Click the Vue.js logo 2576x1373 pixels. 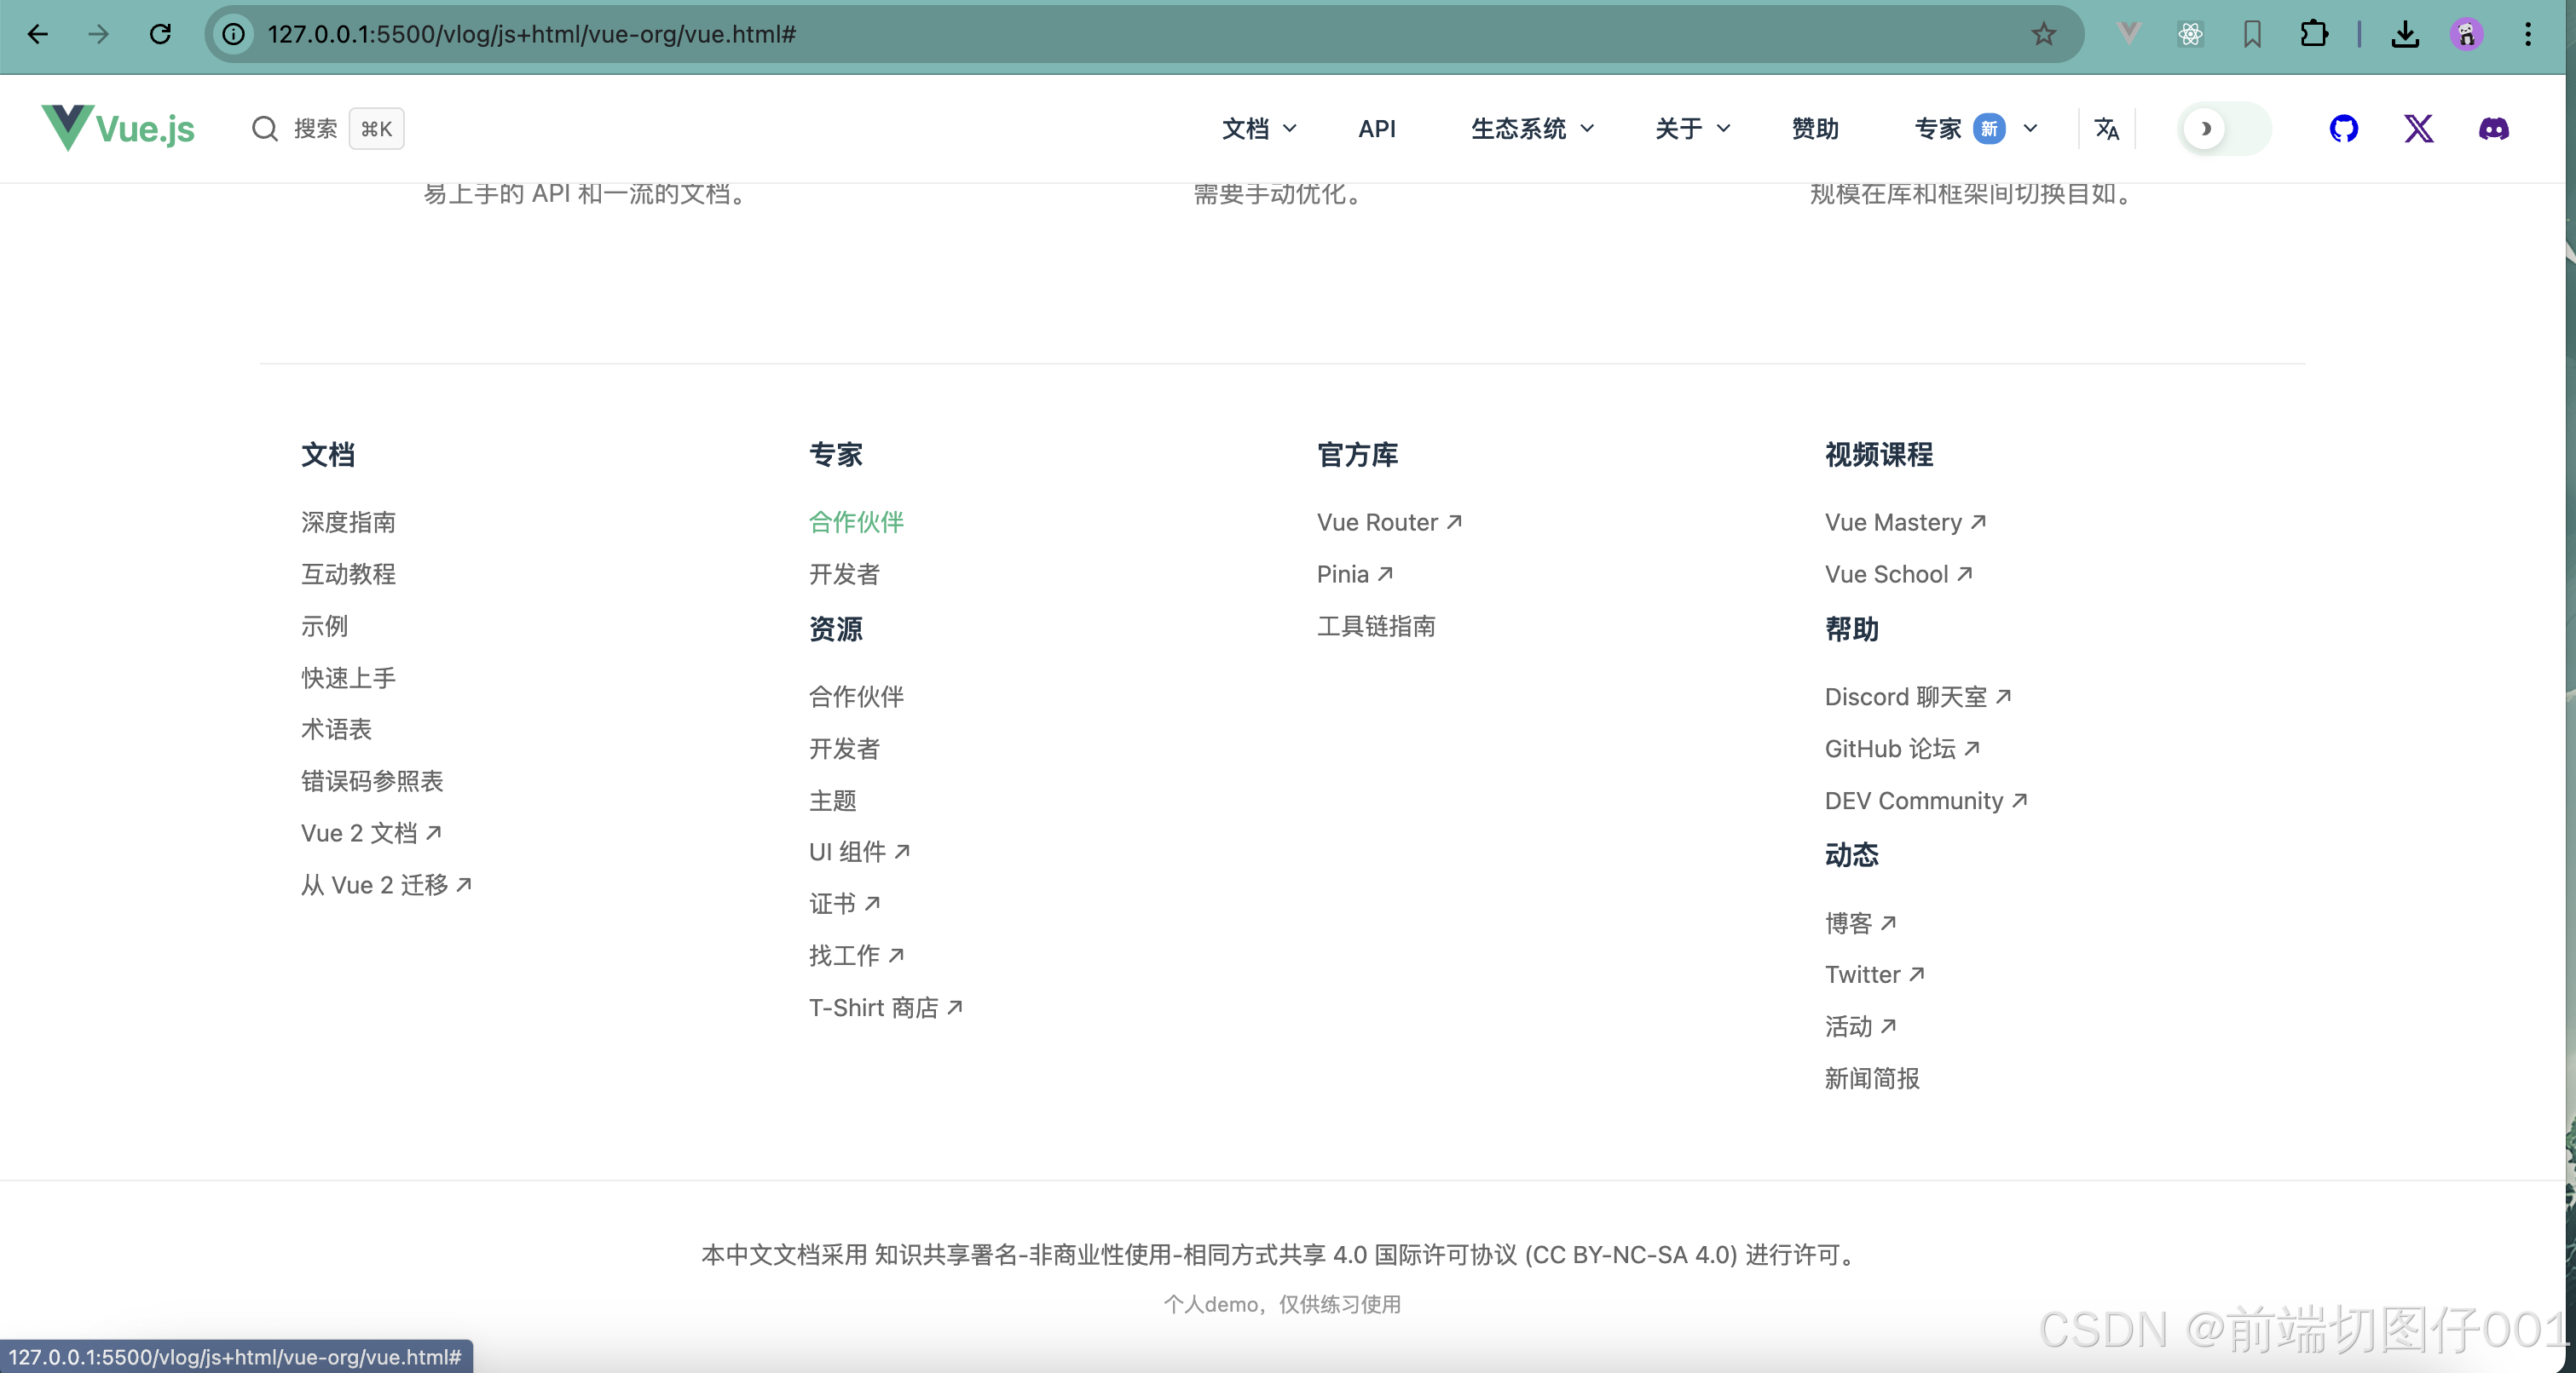click(117, 128)
